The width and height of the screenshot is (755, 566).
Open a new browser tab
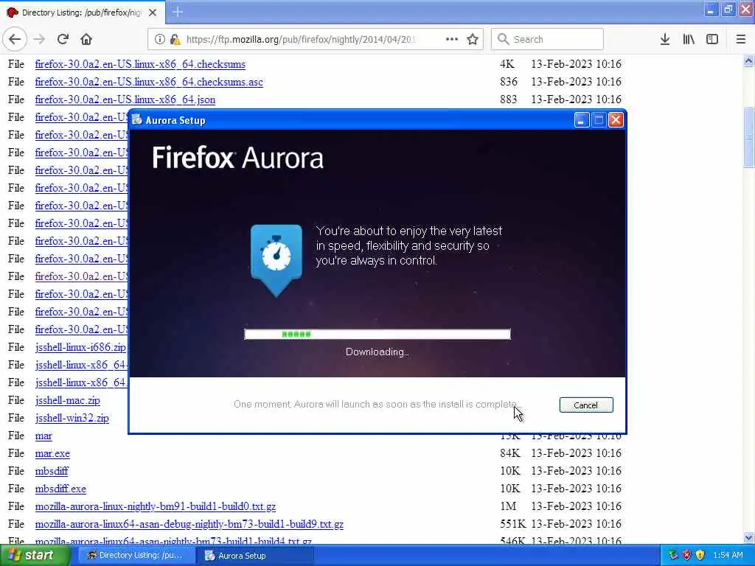[x=178, y=12]
